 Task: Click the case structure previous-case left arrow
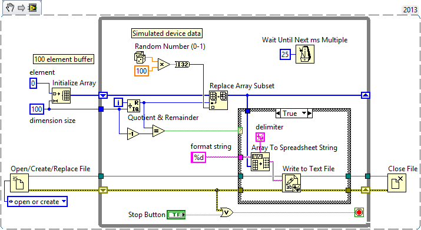click(x=278, y=114)
